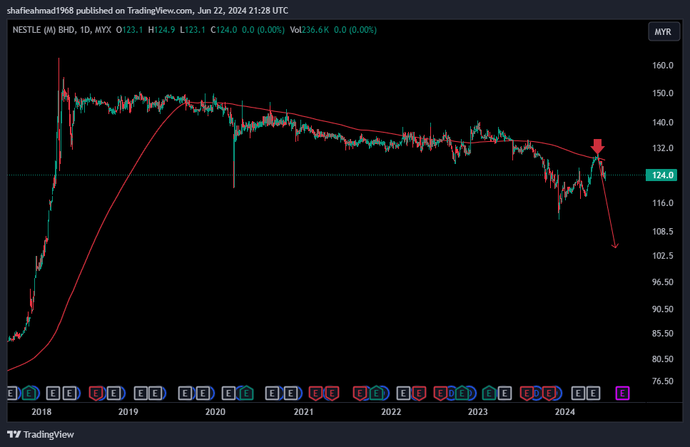
Task: Click the 90.50 price axis label
Action: pyautogui.click(x=663, y=309)
